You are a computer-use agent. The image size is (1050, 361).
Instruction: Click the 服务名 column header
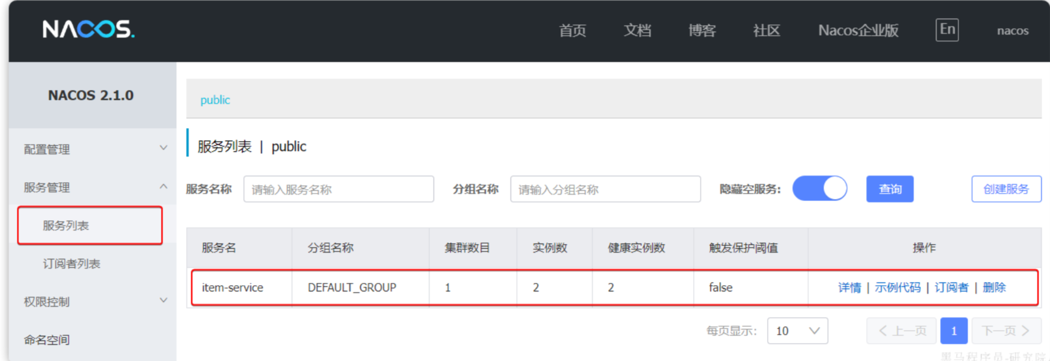click(219, 247)
